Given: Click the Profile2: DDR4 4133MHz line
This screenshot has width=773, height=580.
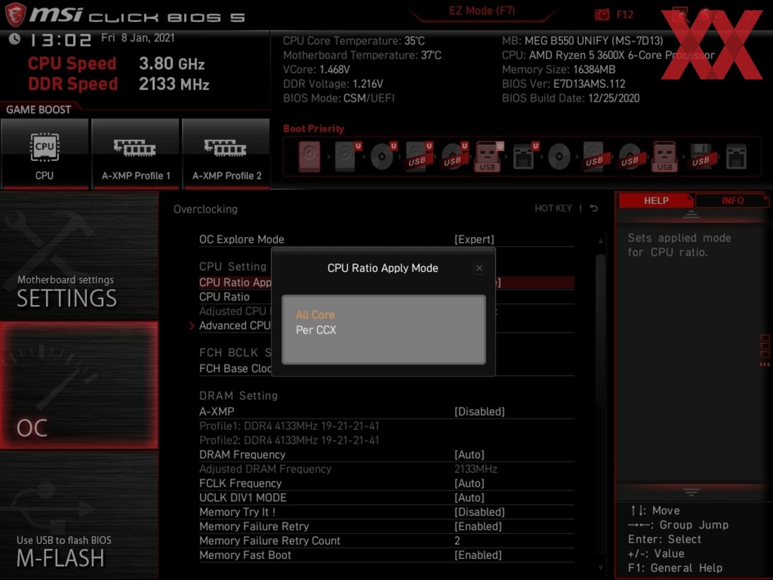Looking at the screenshot, I should pyautogui.click(x=289, y=440).
